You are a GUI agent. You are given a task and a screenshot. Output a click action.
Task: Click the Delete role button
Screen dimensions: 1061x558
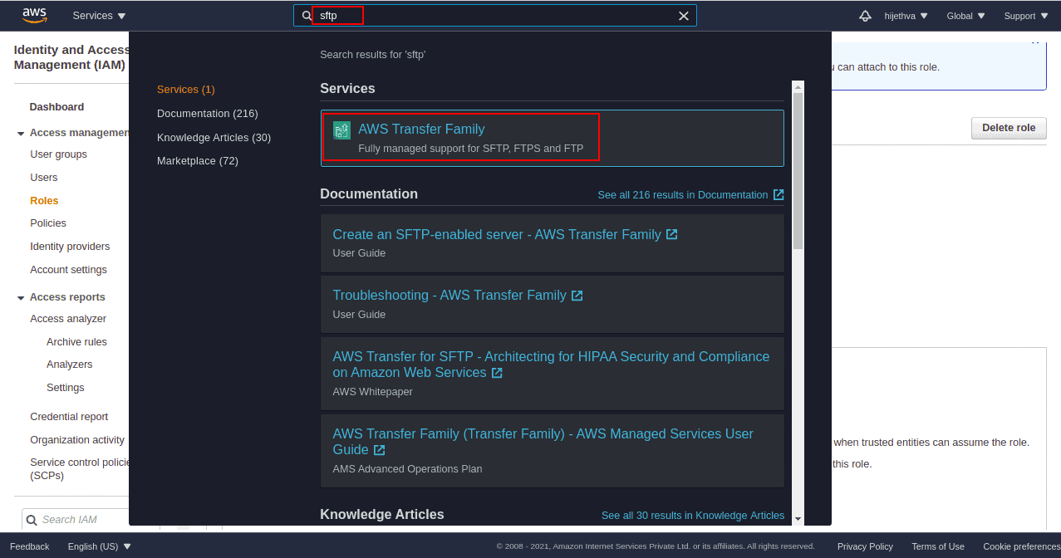click(1009, 128)
